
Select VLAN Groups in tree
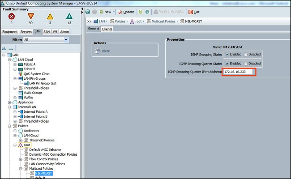(33, 93)
